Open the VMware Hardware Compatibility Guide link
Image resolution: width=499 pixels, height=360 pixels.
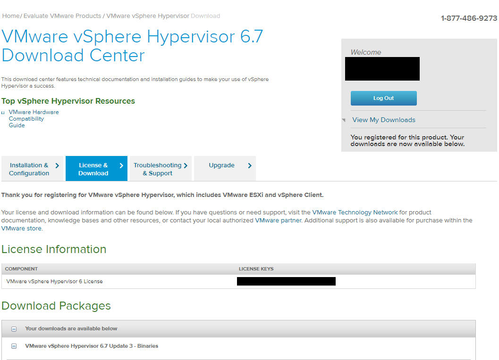[34, 119]
